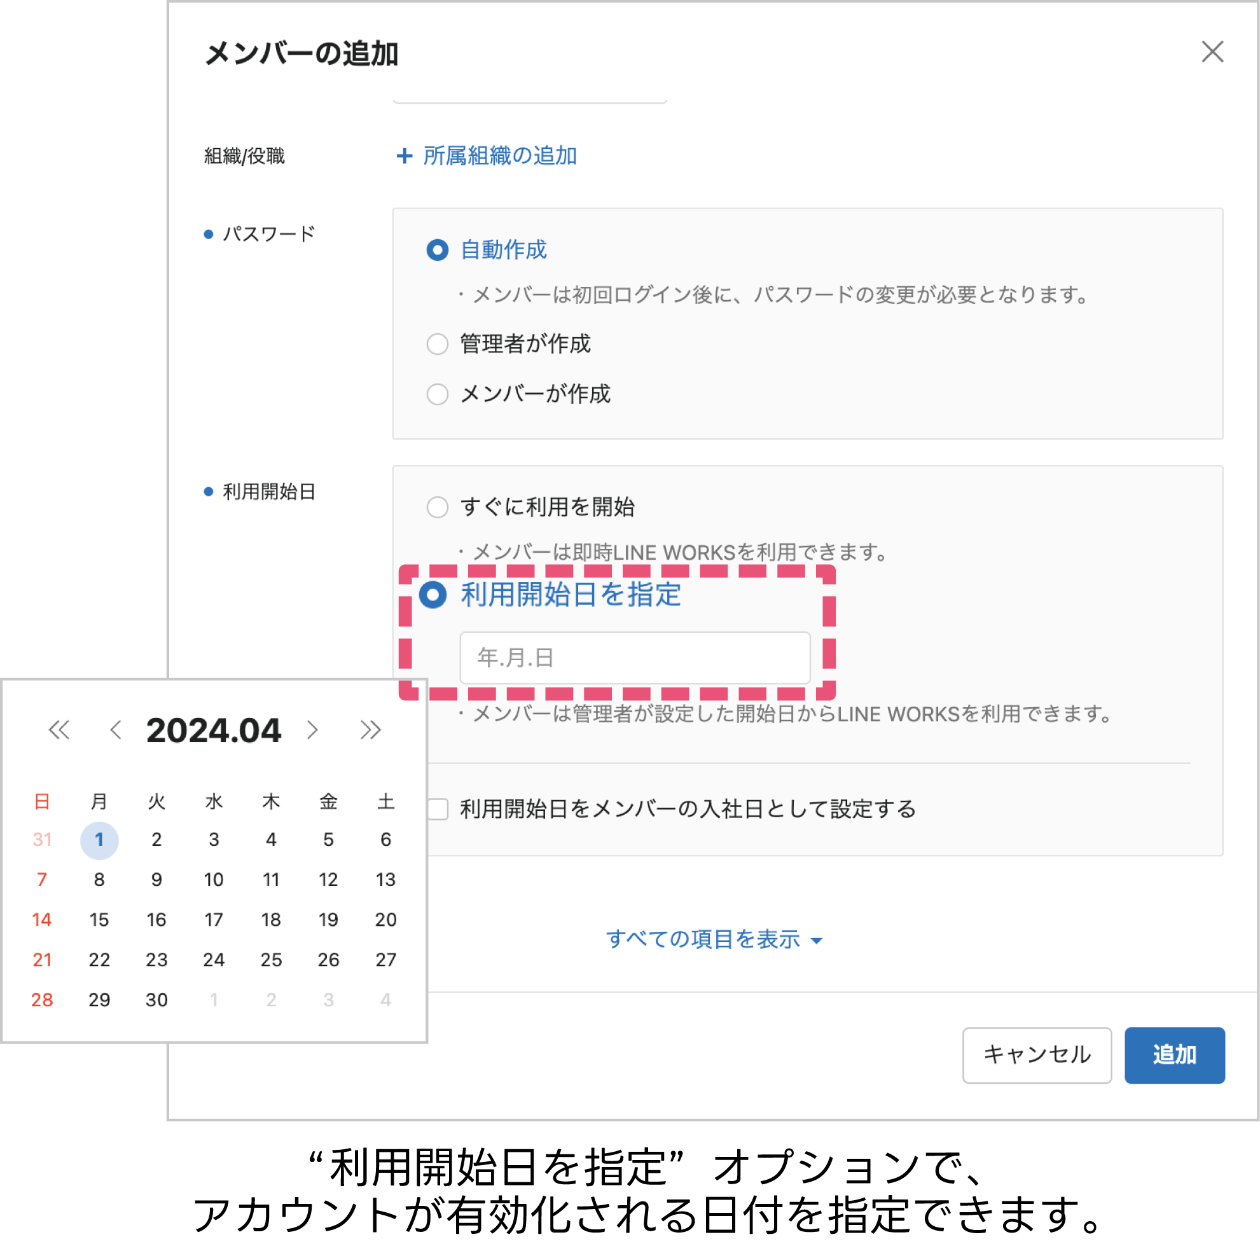Viewport: 1260px width, 1251px height.
Task: Select 利用開始日を指定 radio button
Action: [433, 595]
